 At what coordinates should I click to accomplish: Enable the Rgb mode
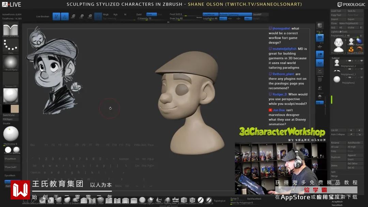[116, 15]
